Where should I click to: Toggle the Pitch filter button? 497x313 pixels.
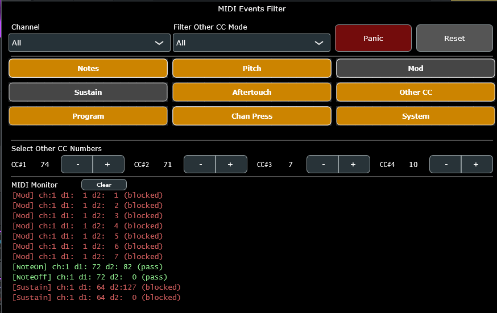[252, 68]
